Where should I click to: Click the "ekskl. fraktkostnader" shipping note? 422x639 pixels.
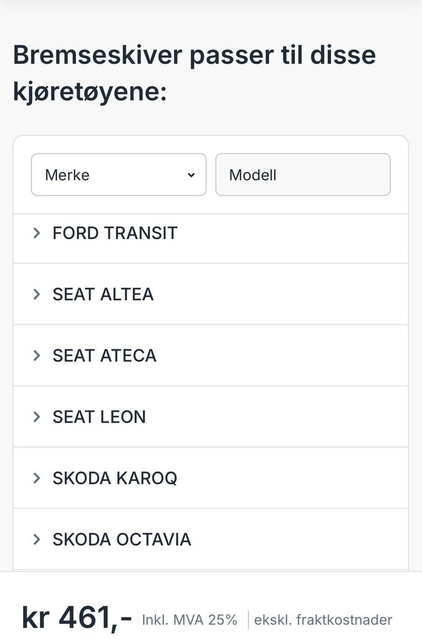tap(323, 620)
